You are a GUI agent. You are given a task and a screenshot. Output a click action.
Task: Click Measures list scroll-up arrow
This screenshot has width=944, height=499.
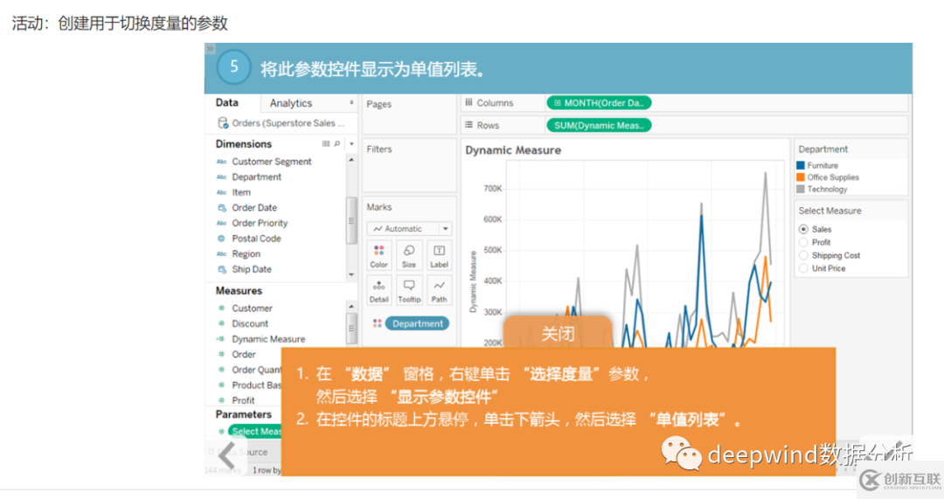point(351,307)
